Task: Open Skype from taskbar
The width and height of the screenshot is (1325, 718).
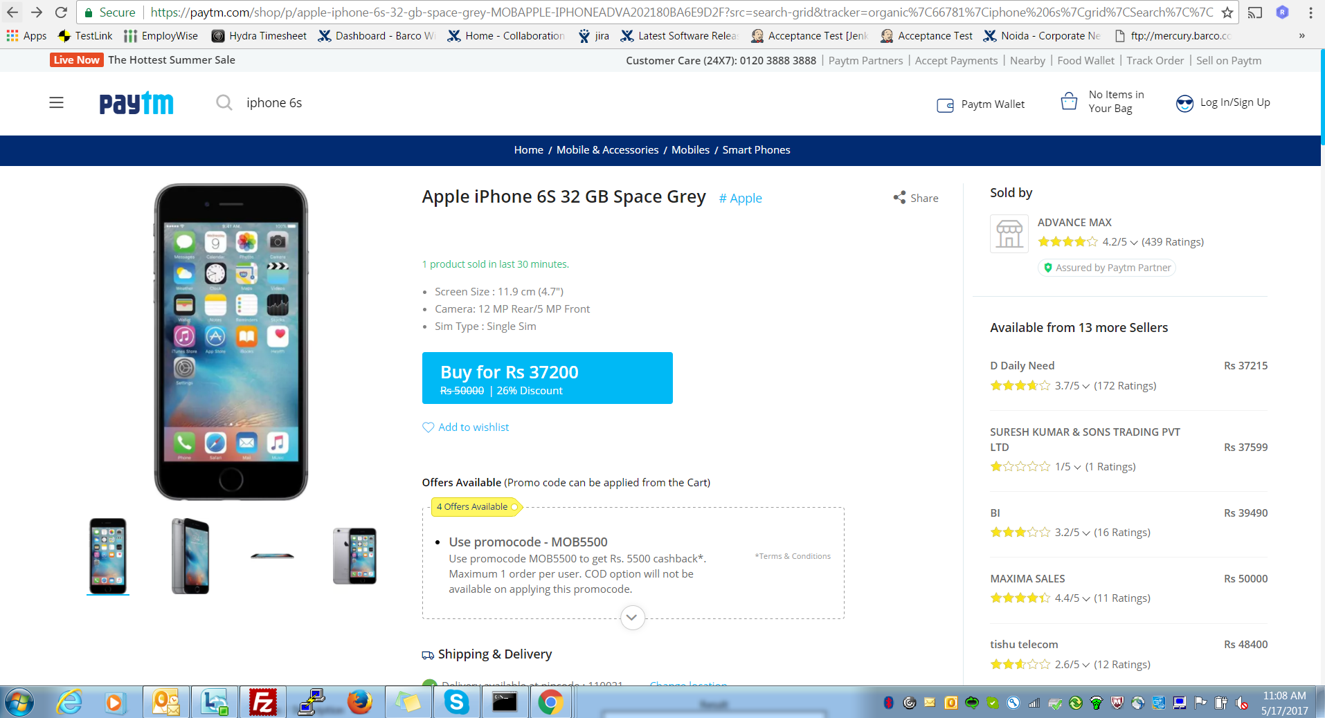Action: [x=457, y=703]
